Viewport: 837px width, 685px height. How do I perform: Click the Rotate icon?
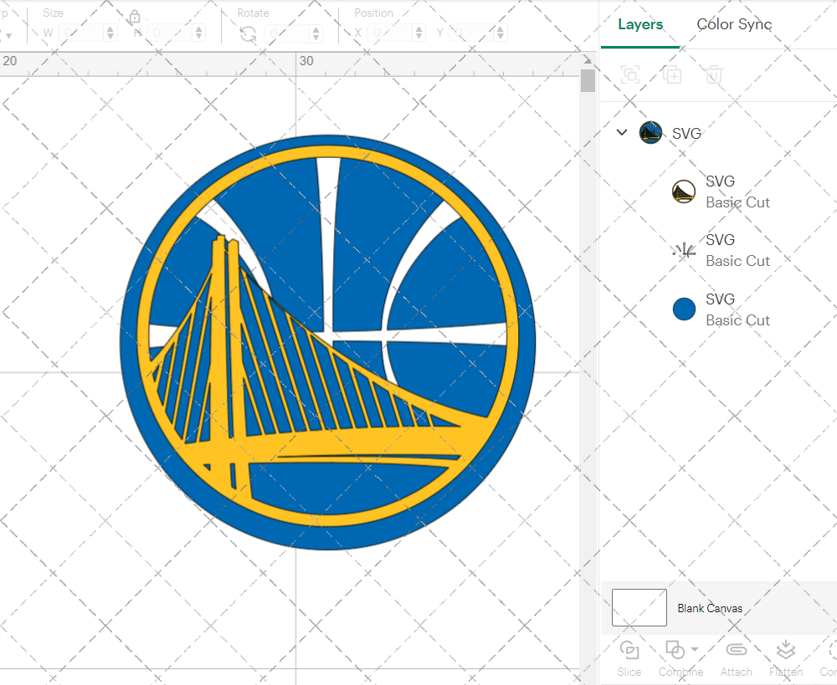(x=248, y=34)
